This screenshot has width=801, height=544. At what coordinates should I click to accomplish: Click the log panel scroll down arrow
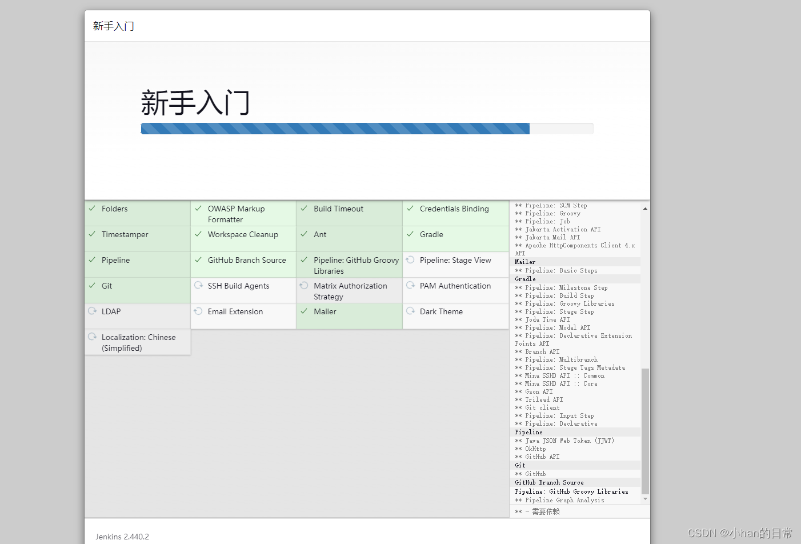pos(645,499)
